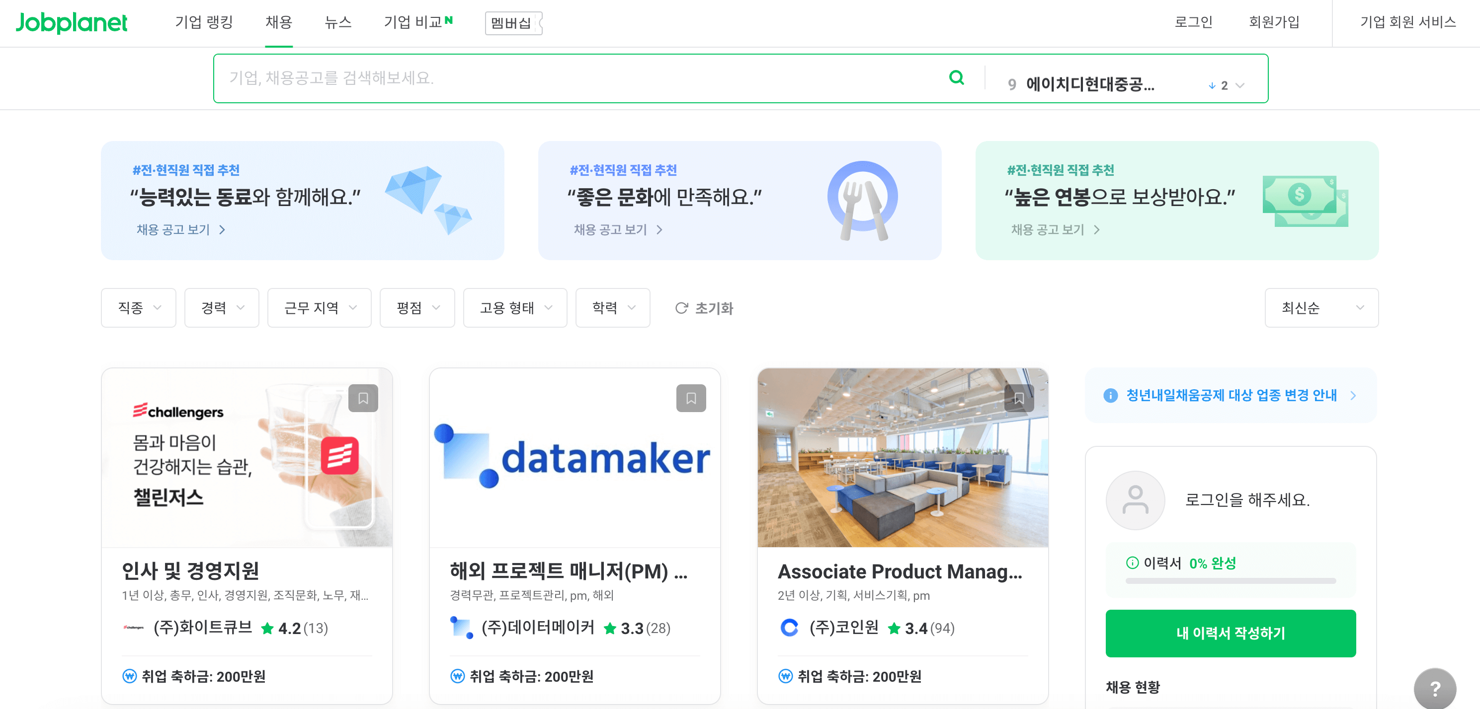Click the star rating on 데이터메이커
The height and width of the screenshot is (709, 1480).
tap(610, 629)
